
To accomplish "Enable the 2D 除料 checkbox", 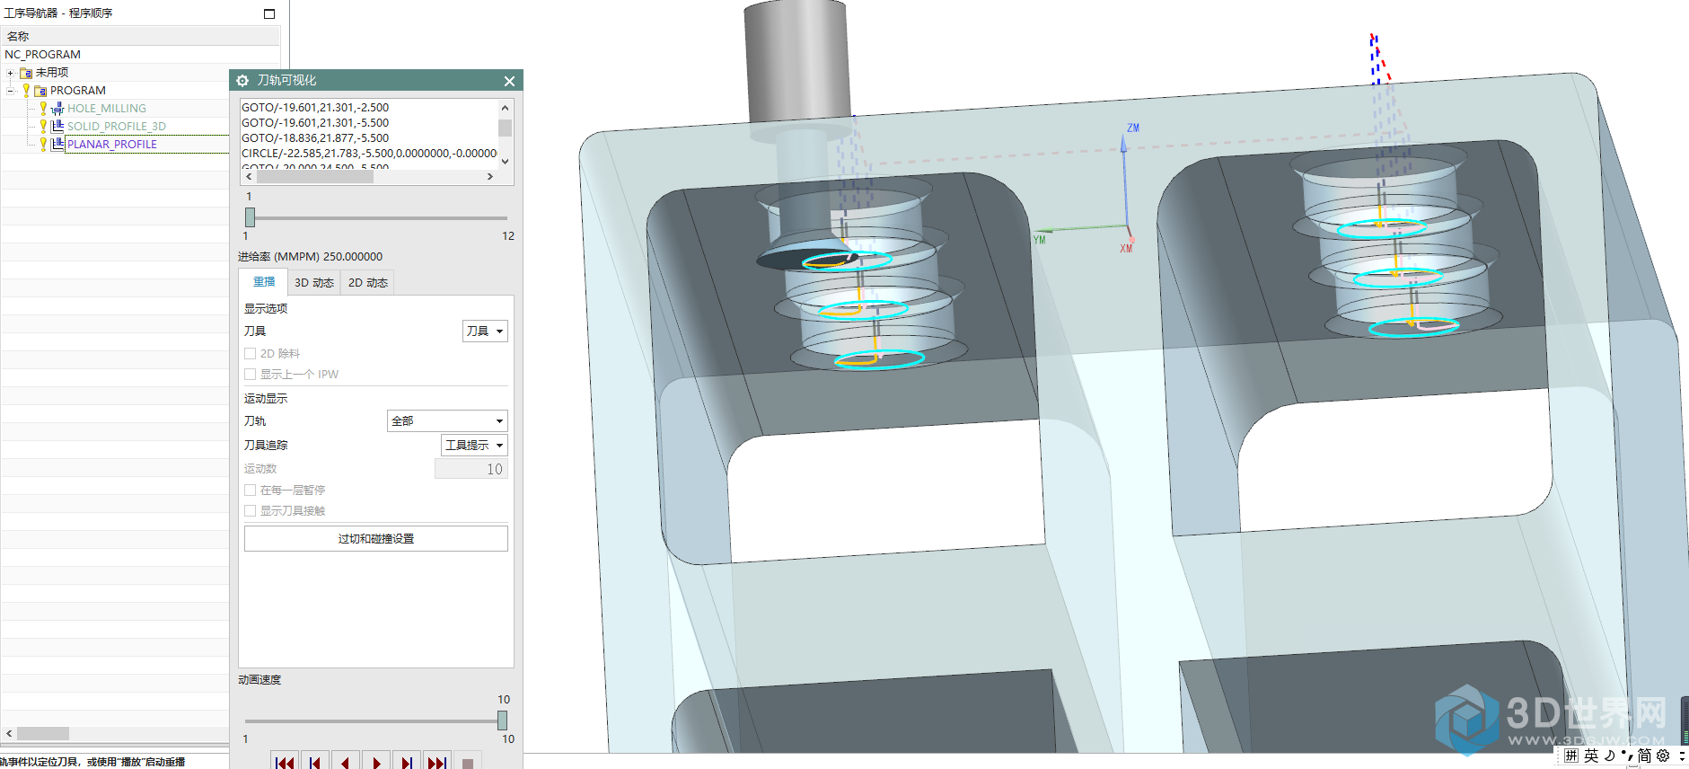I will pyautogui.click(x=251, y=354).
